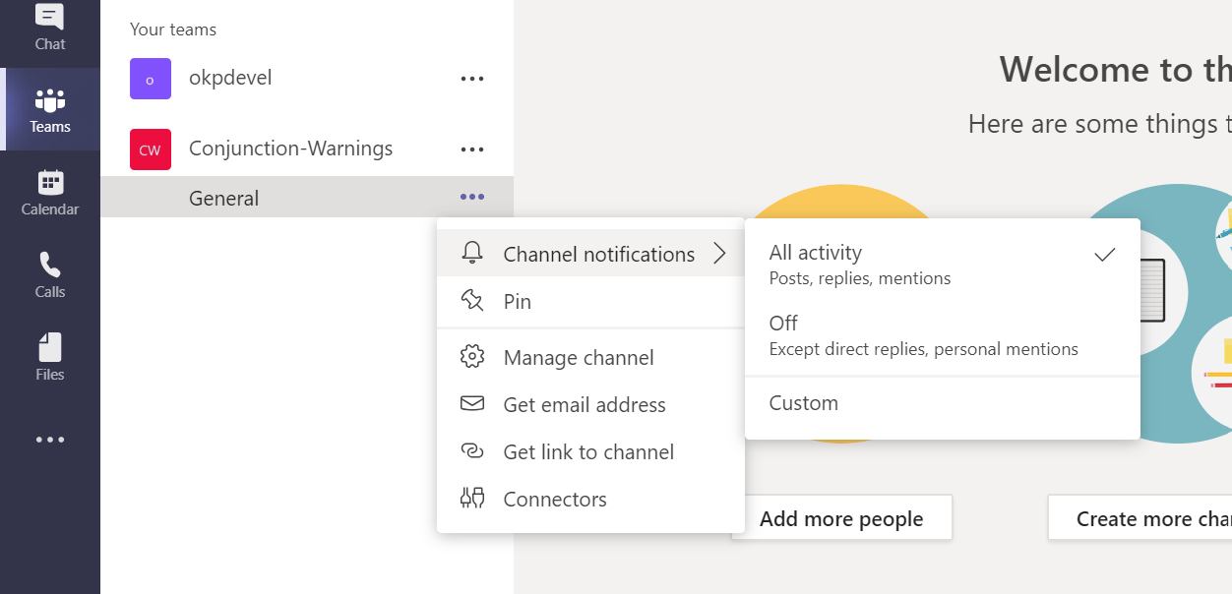Pin the General channel
1232x594 pixels.
coord(518,302)
